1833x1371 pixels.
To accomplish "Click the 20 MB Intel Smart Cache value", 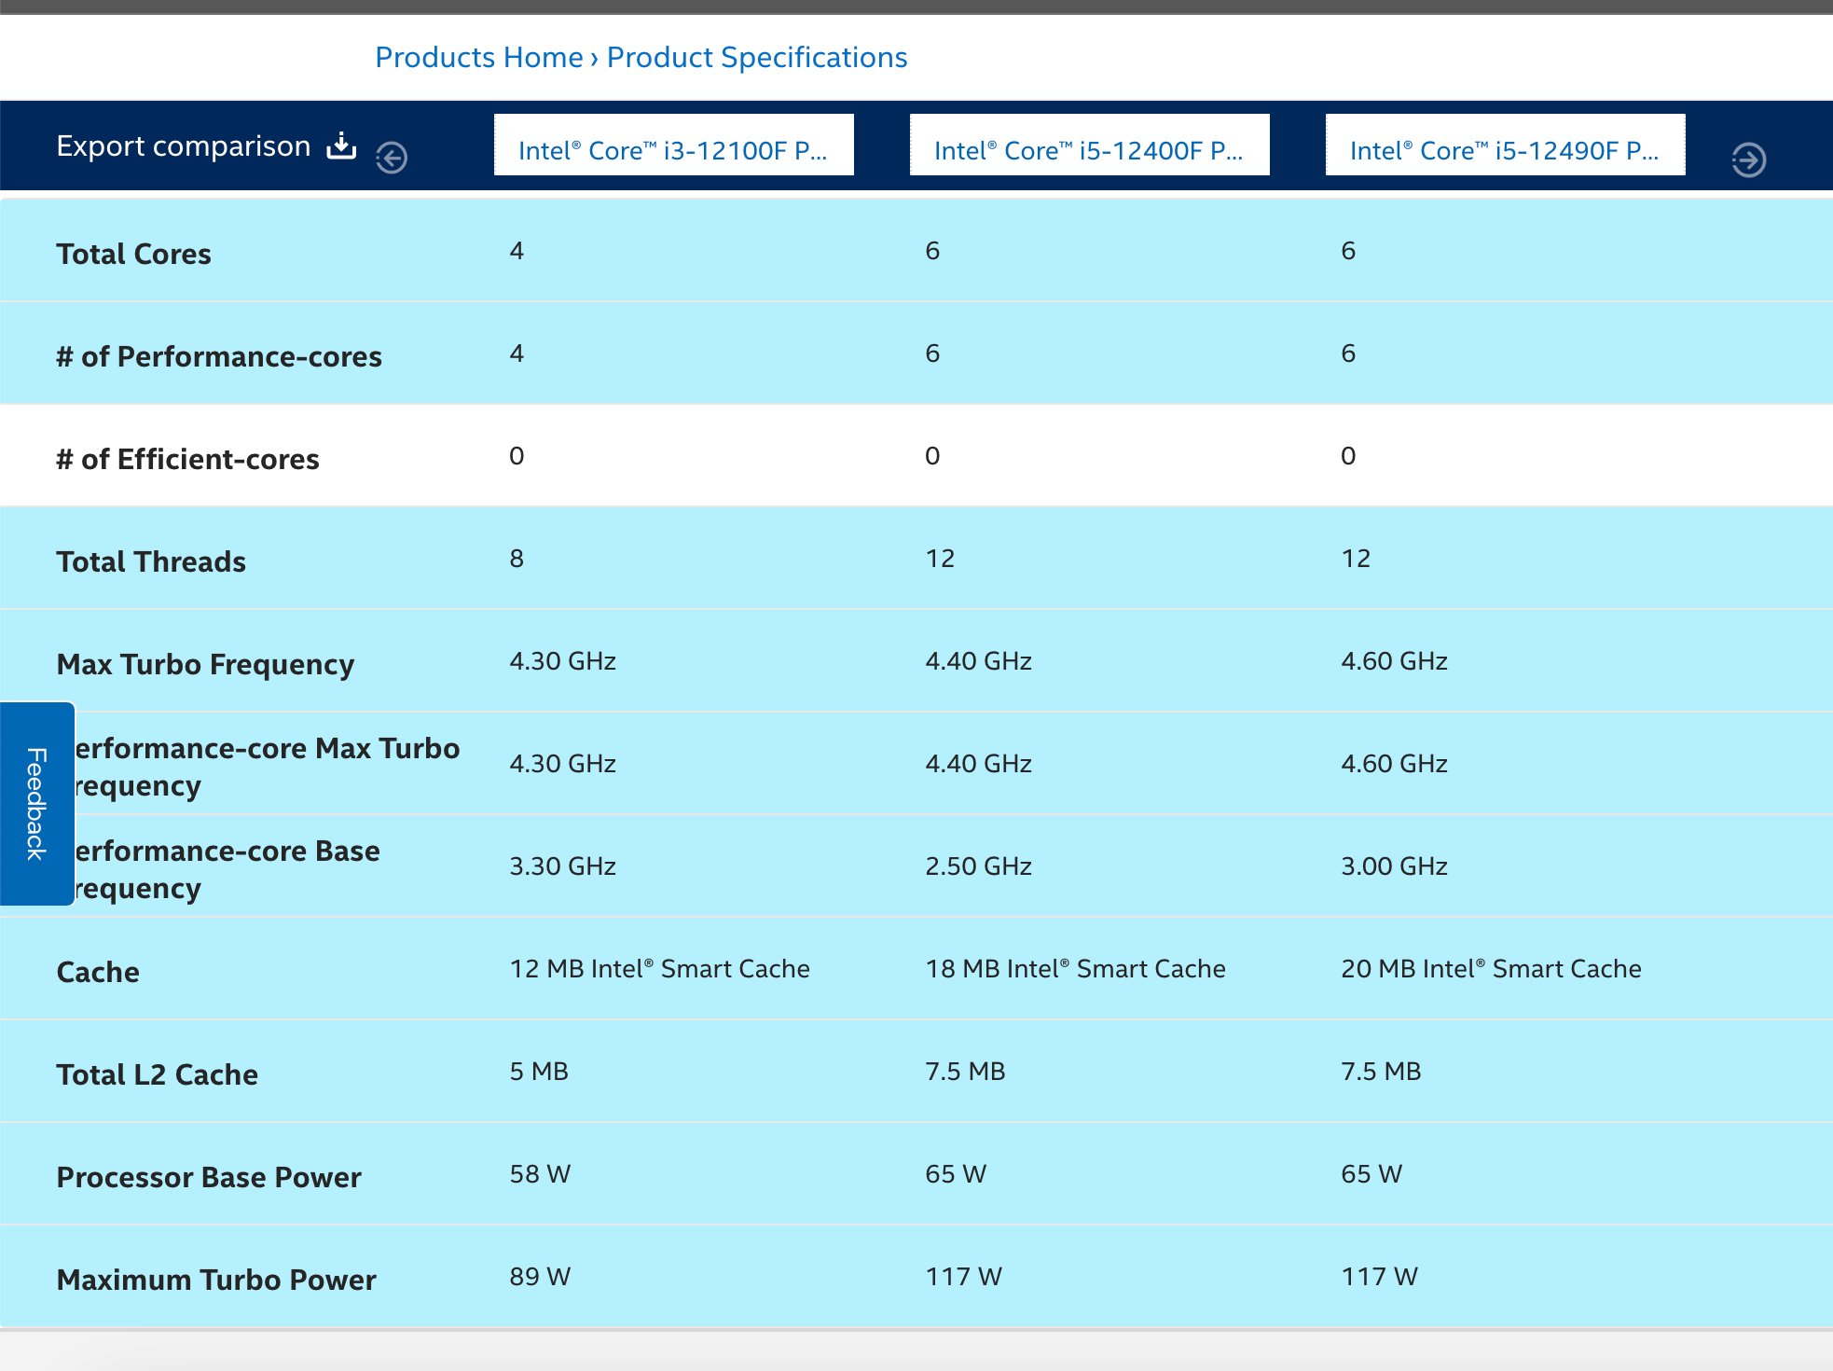I will [x=1492, y=969].
